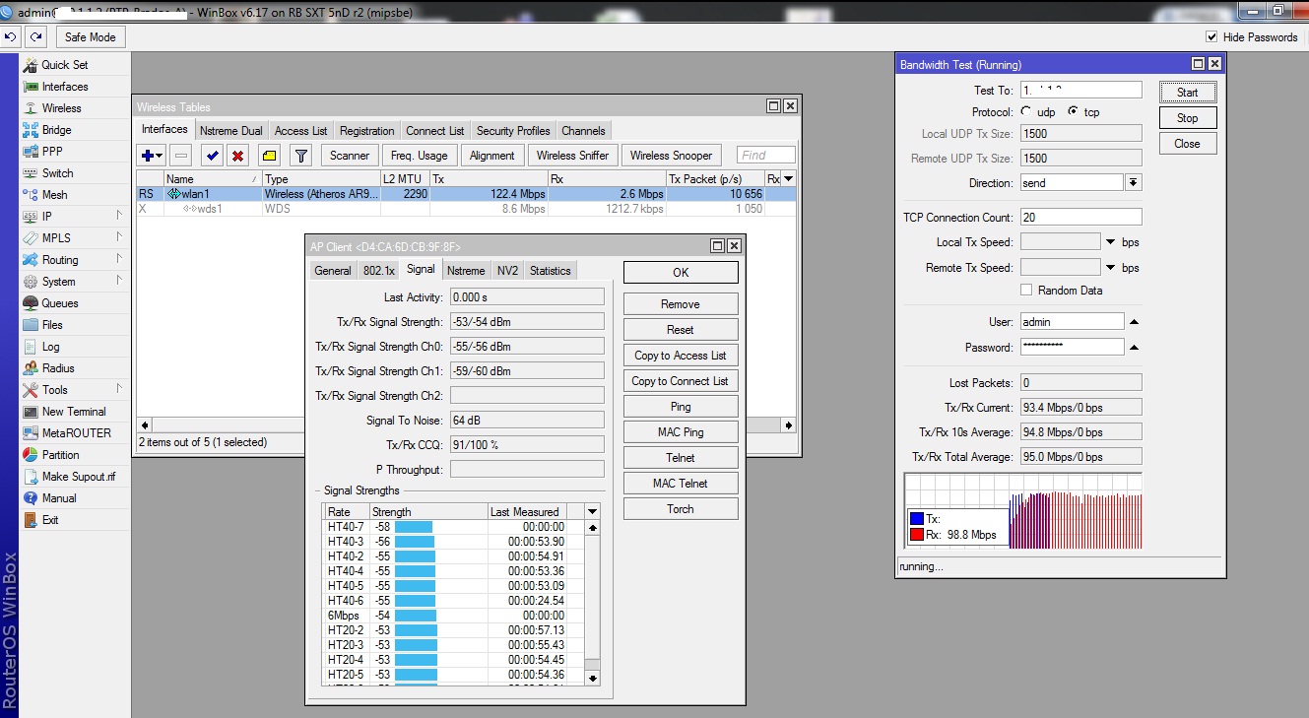The height and width of the screenshot is (718, 1309).
Task: Click the undo arrow icon
Action: click(11, 37)
